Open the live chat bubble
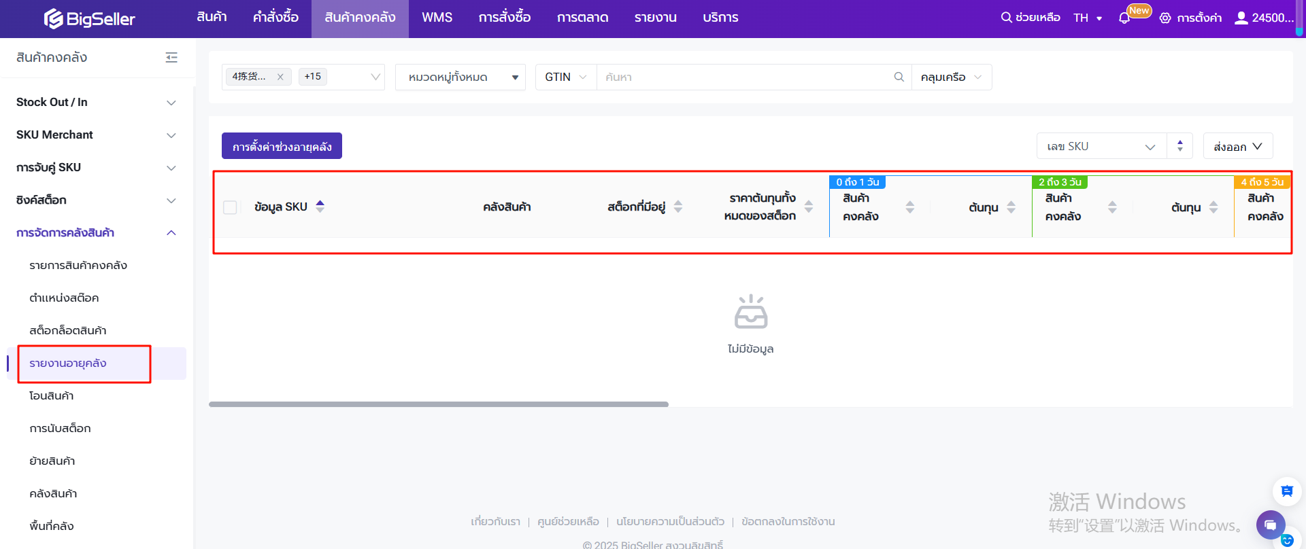The height and width of the screenshot is (549, 1306). 1270,525
